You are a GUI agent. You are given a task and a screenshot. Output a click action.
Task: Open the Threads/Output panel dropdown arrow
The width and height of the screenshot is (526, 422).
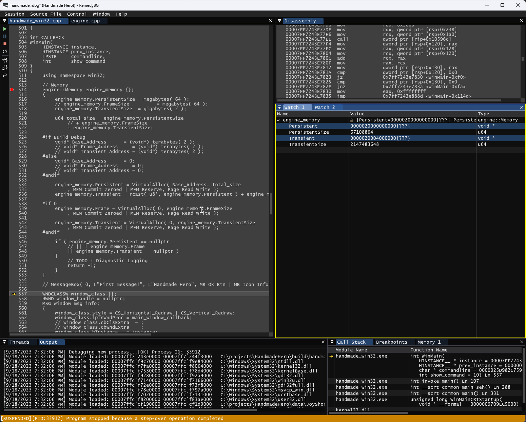[x=4, y=342]
